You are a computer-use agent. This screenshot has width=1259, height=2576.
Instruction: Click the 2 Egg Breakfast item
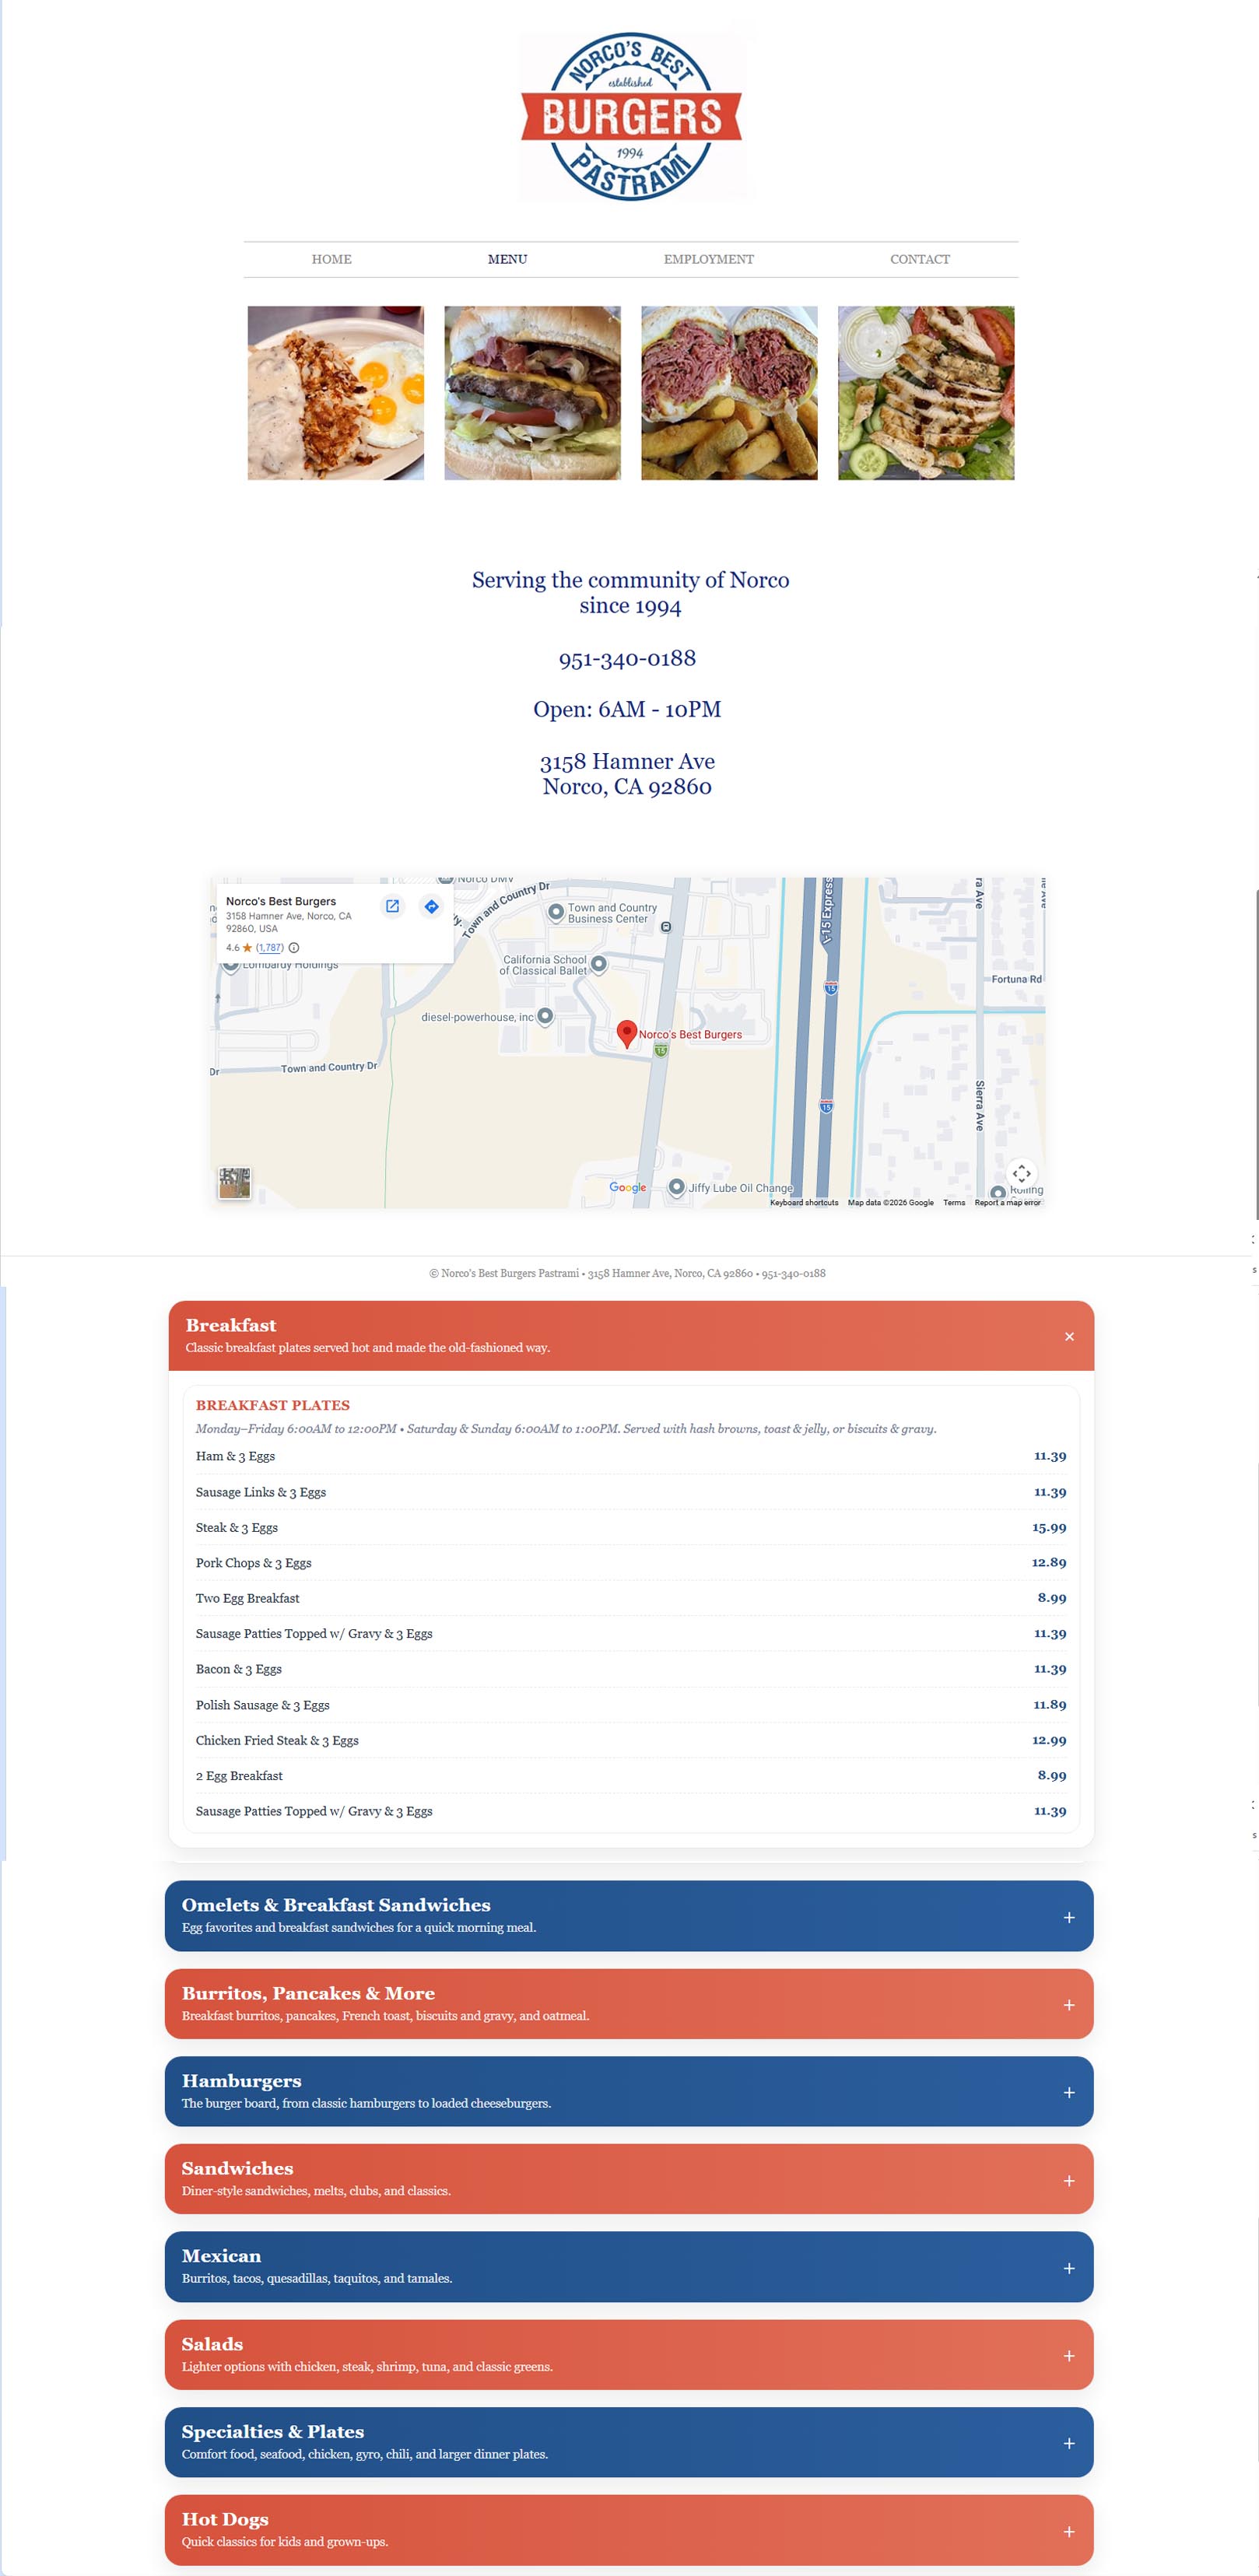click(631, 1775)
